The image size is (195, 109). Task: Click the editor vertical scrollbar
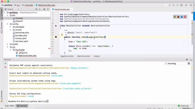[x=192, y=33]
